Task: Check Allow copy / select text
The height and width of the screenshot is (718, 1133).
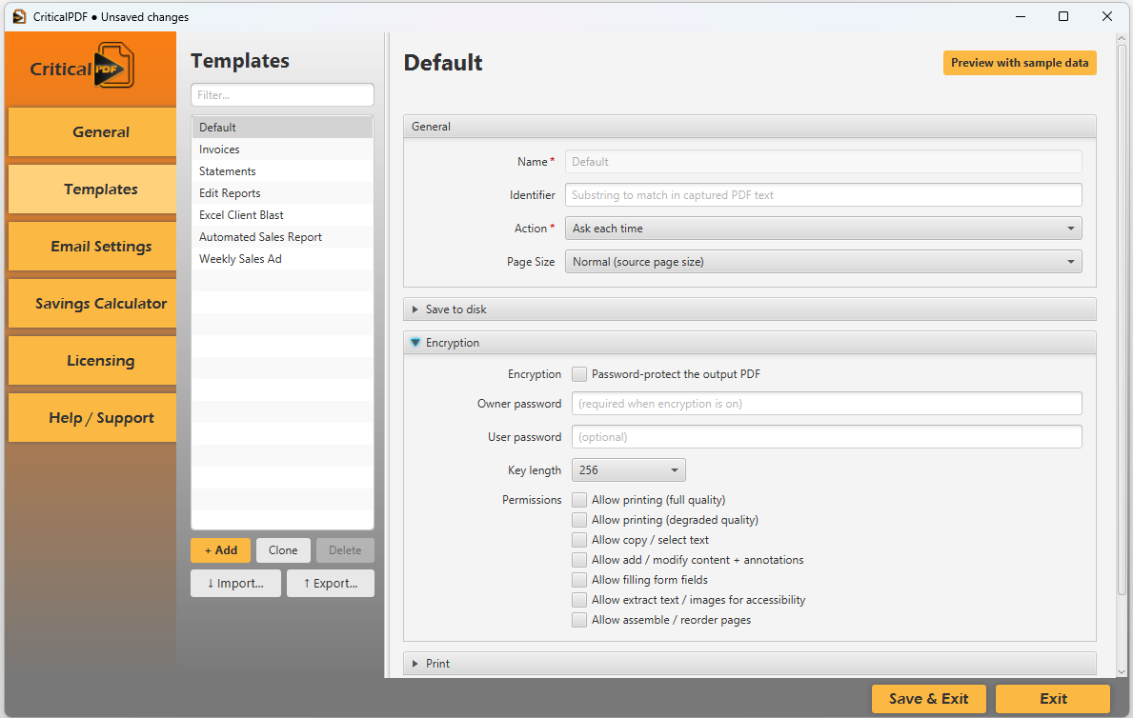Action: point(578,540)
